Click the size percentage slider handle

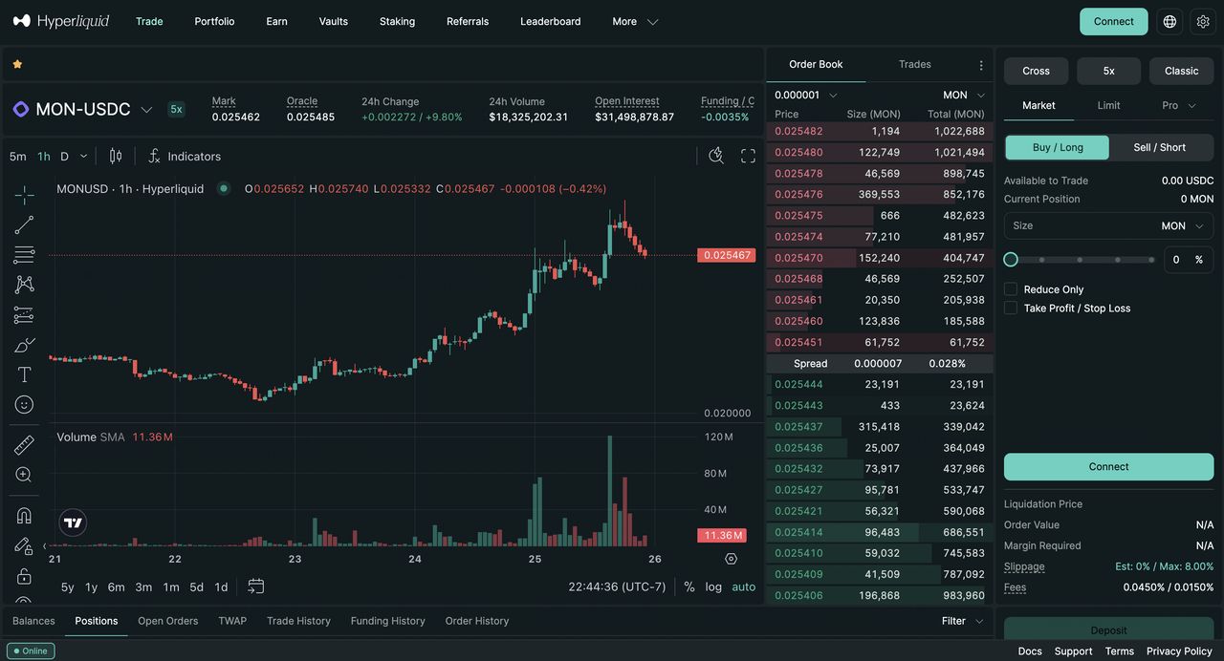pos(1011,260)
